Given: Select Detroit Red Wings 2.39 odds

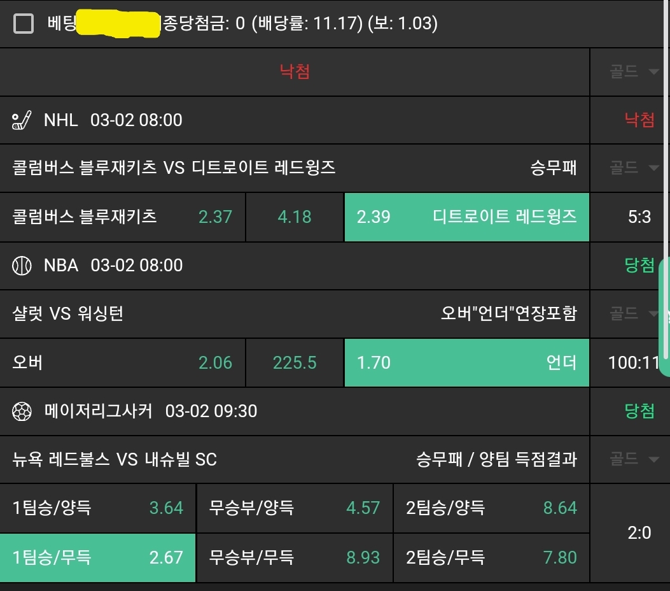Looking at the screenshot, I should pos(466,217).
